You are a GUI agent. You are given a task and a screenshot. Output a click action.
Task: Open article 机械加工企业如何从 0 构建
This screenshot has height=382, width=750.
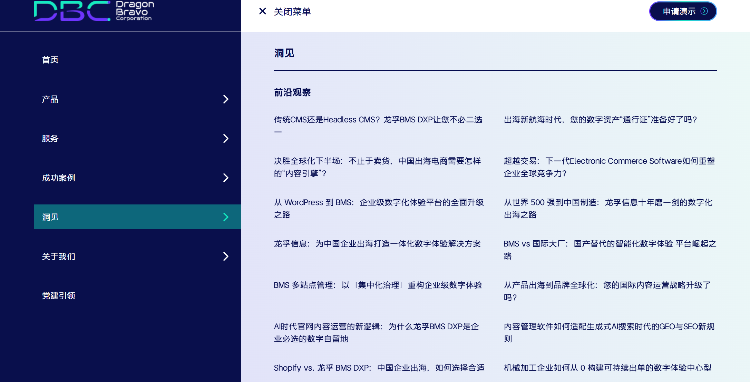(608, 368)
